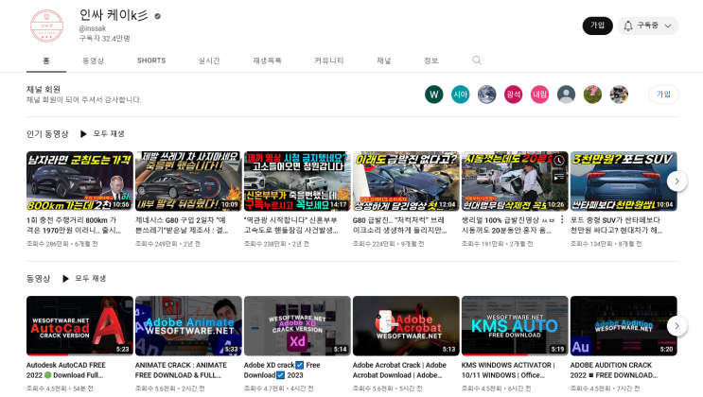This screenshot has height=397, width=703.
Task: Click the pink 내림 member avatar
Action: 540,95
